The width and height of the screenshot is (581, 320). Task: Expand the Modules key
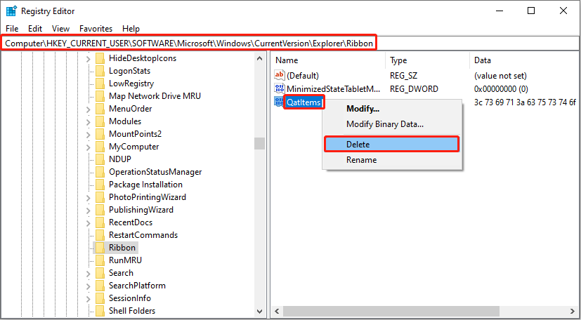89,121
